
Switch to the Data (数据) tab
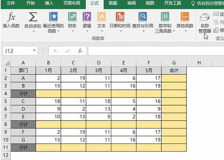pyautogui.click(x=113, y=3)
